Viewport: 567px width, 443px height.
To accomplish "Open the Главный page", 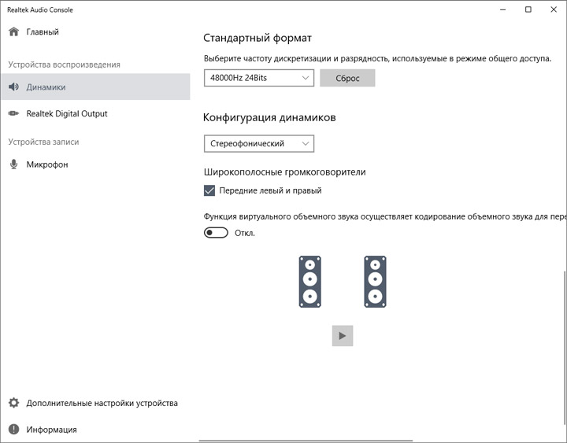I will pos(43,32).
